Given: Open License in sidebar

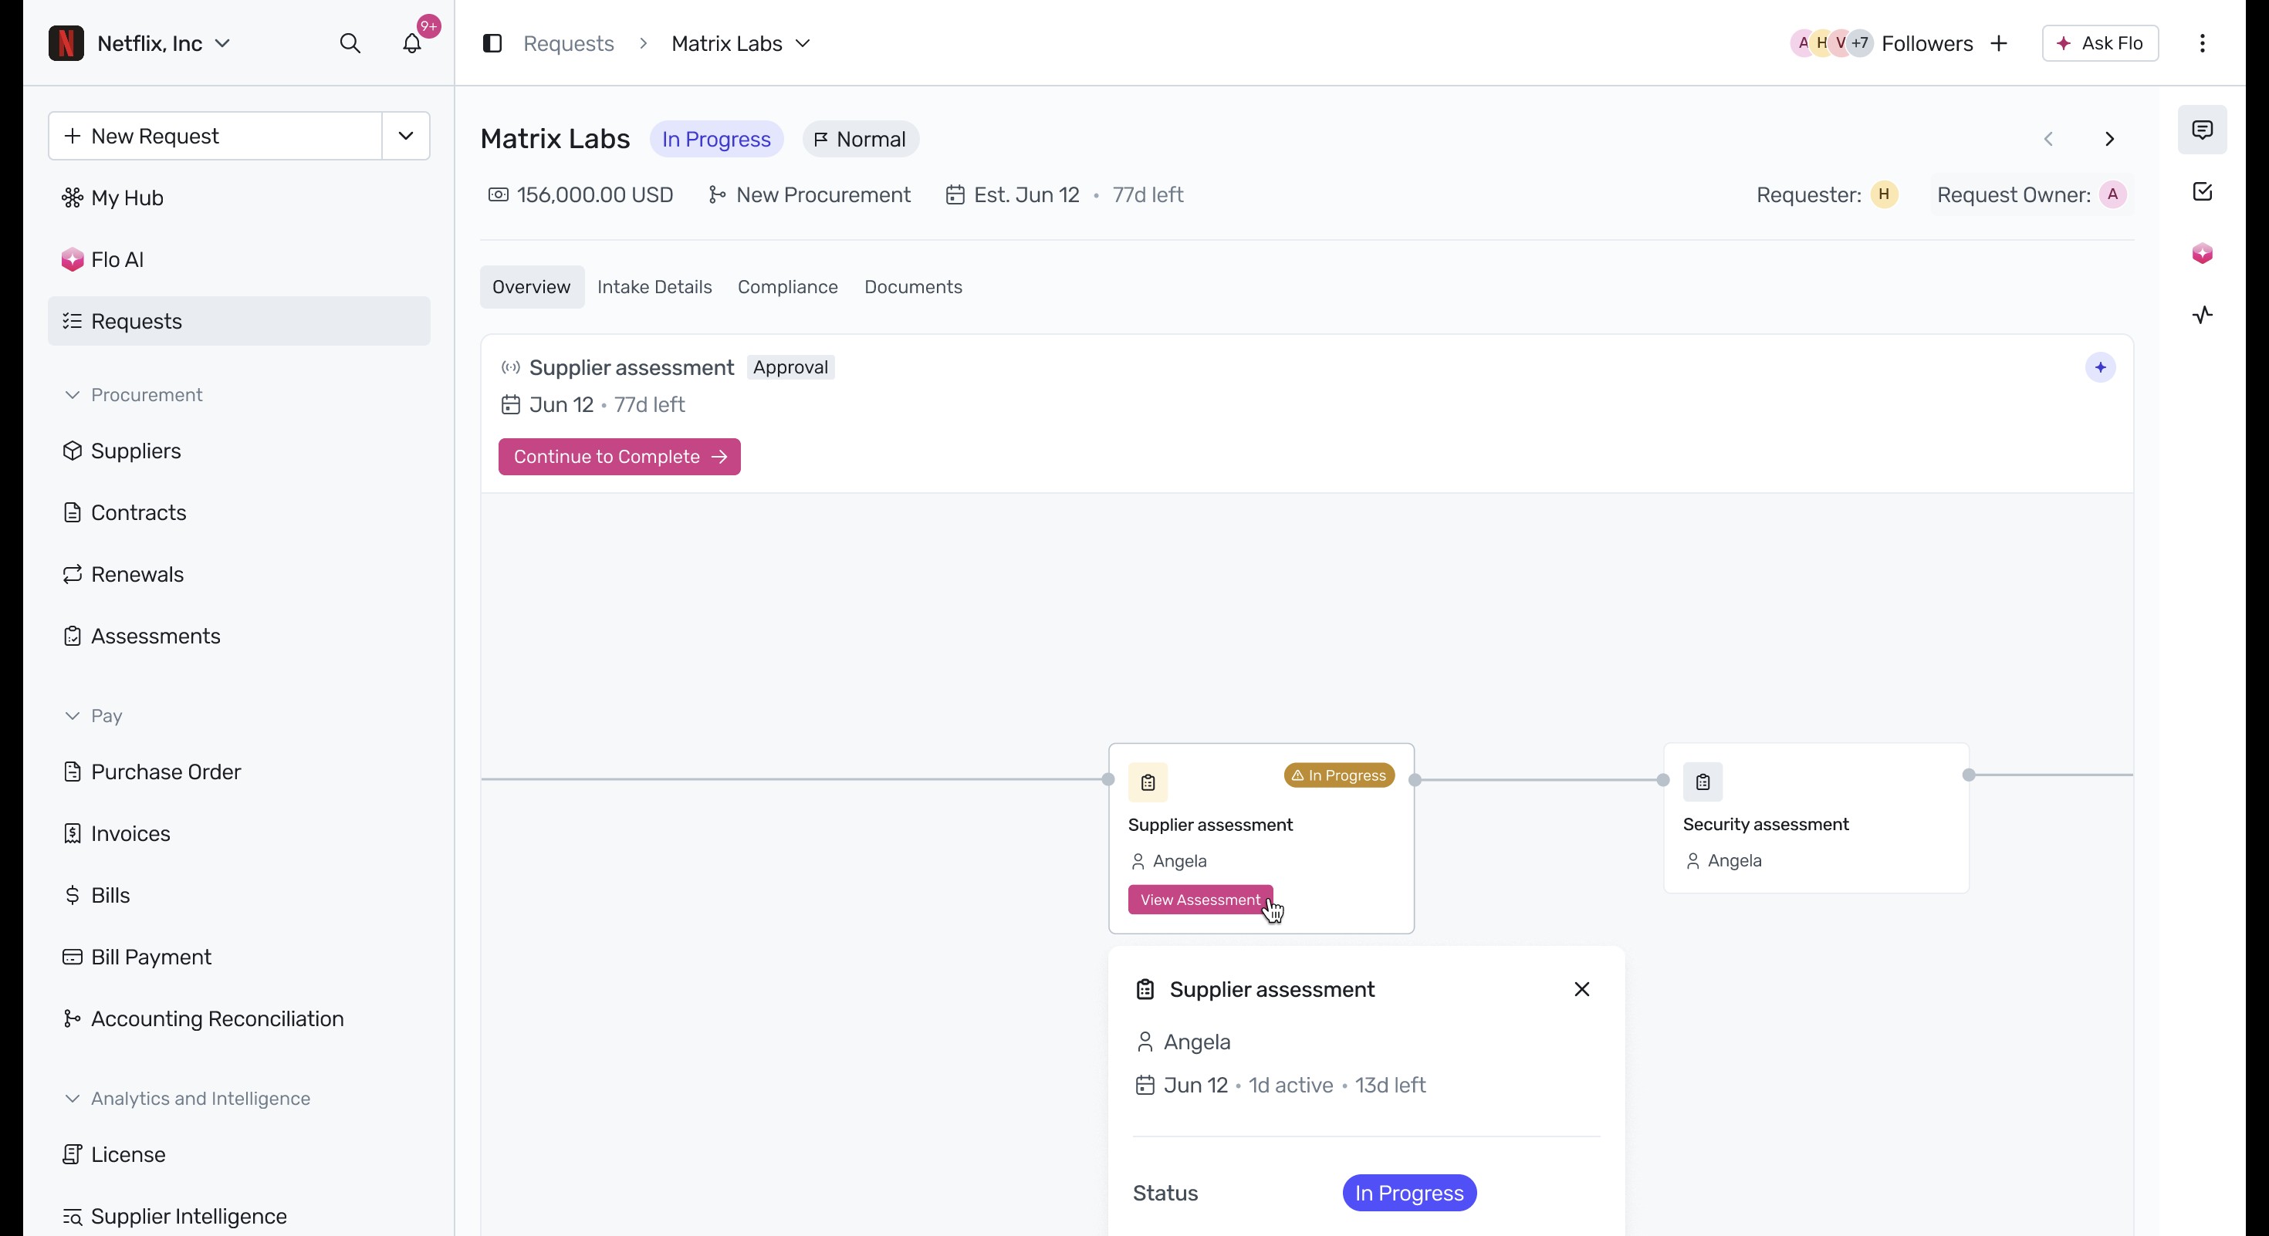Looking at the screenshot, I should pyautogui.click(x=238, y=1154).
